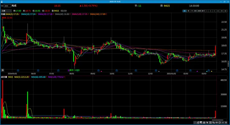
Task: Toggle the eye visibility icon in bottom toolbar
Action: click(x=217, y=123)
